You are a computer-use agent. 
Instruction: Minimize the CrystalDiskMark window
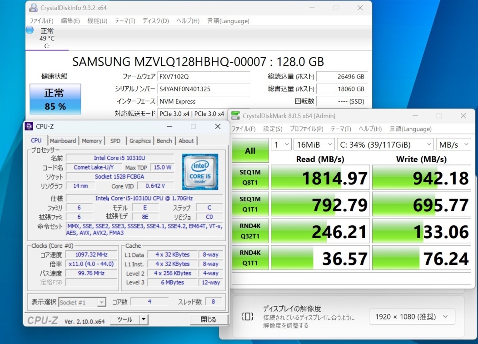click(x=415, y=116)
